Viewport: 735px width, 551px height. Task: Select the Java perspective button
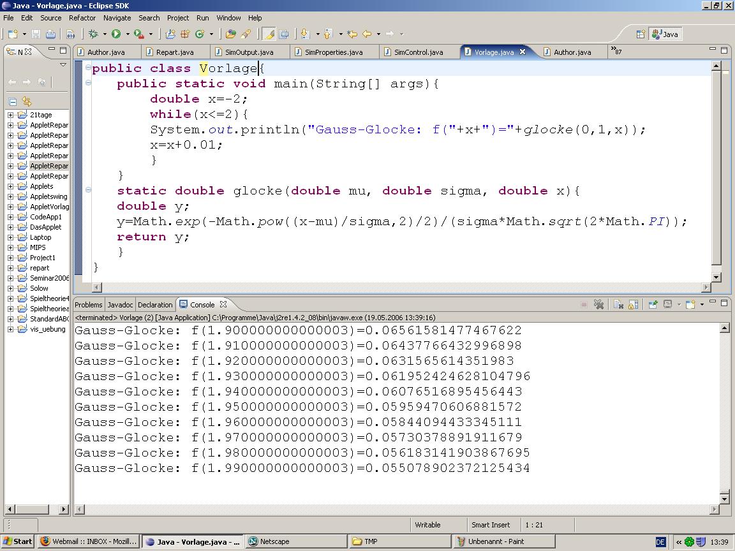click(x=665, y=34)
